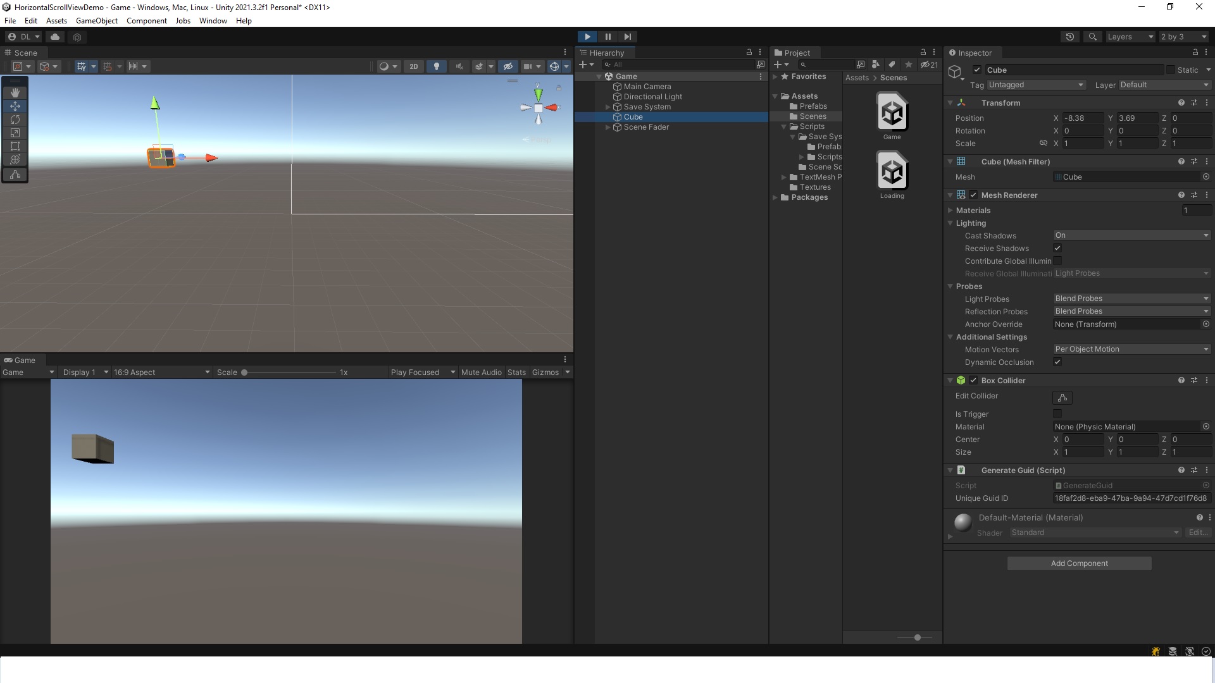Screen dimensions: 1215x683
Task: Click the cloud services icon
Action: click(x=55, y=37)
